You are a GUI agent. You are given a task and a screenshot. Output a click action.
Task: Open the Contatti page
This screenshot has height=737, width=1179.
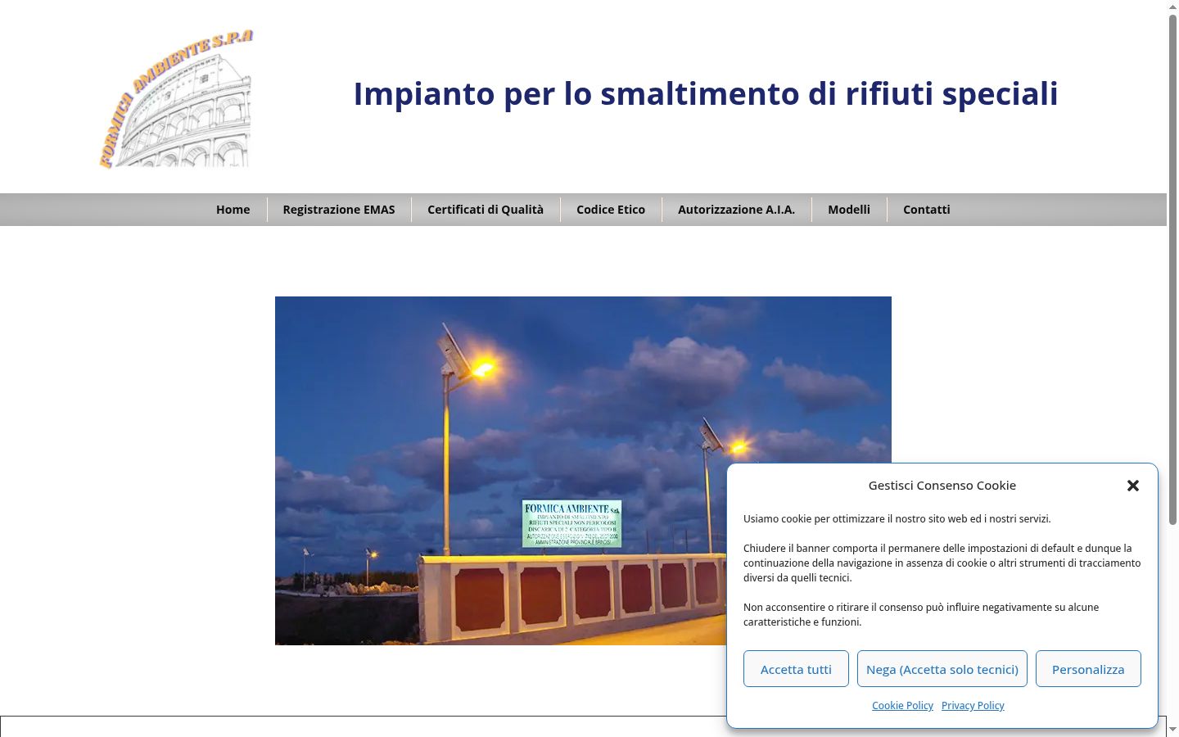pos(927,210)
